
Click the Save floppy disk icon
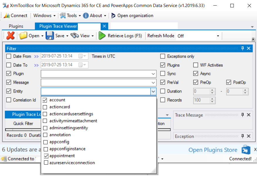(50, 36)
